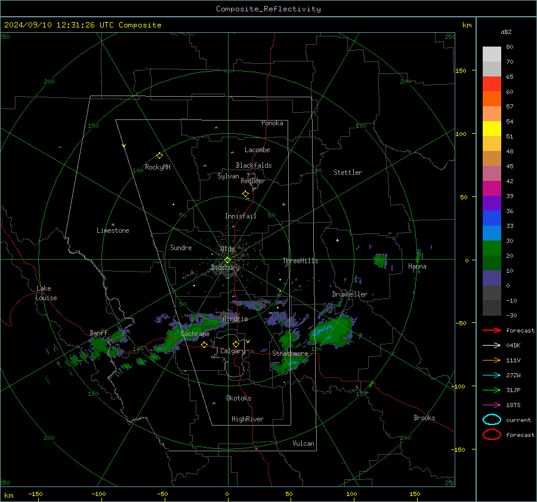Click the yellow diamond marker beside RockyMH

[x=159, y=156]
